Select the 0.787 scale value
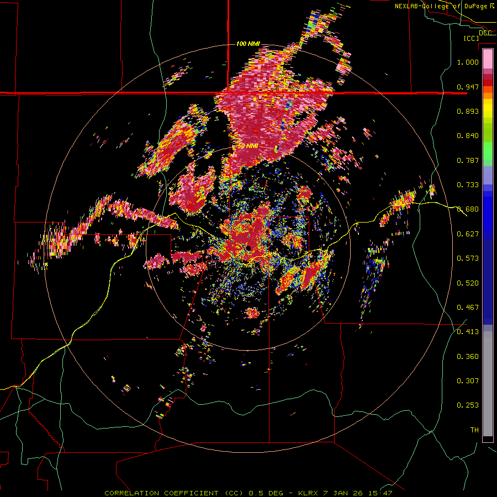Image resolution: width=497 pixels, height=497 pixels. coord(468,160)
